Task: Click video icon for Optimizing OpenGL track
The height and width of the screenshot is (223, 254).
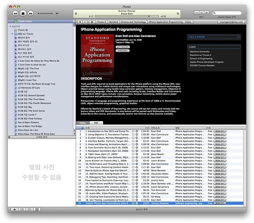Action: (x=133, y=190)
